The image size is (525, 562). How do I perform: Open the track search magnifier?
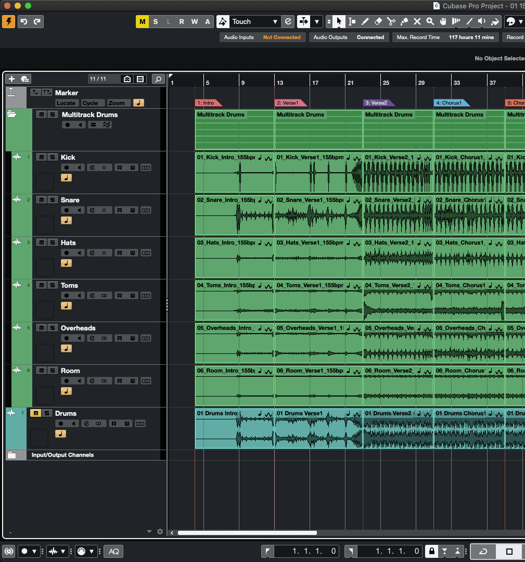(158, 79)
